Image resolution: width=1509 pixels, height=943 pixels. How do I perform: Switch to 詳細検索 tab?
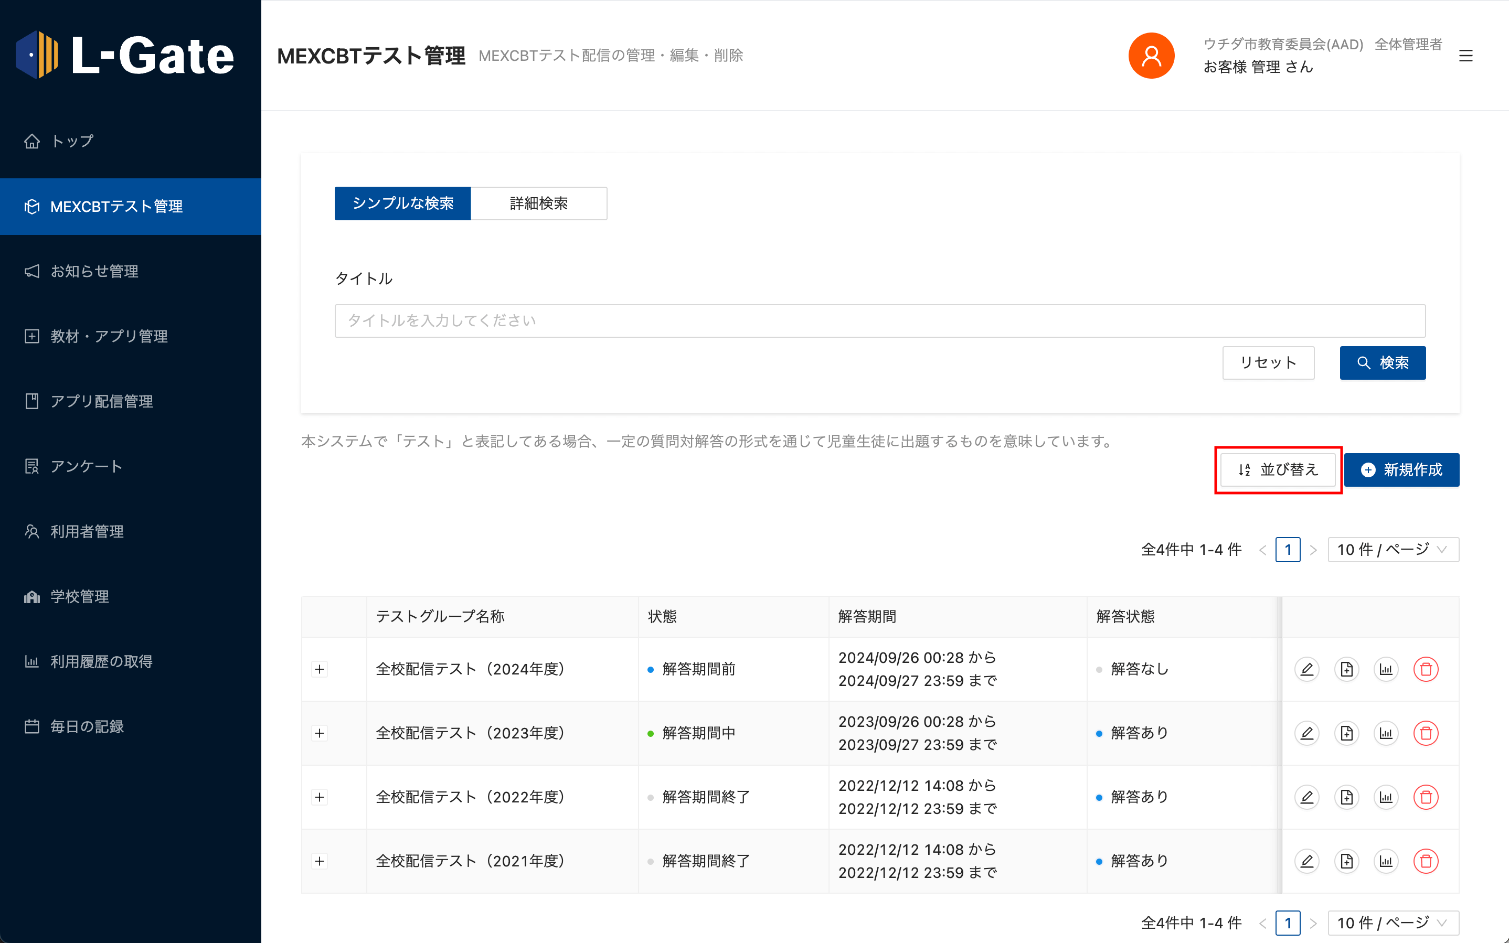coord(539,203)
